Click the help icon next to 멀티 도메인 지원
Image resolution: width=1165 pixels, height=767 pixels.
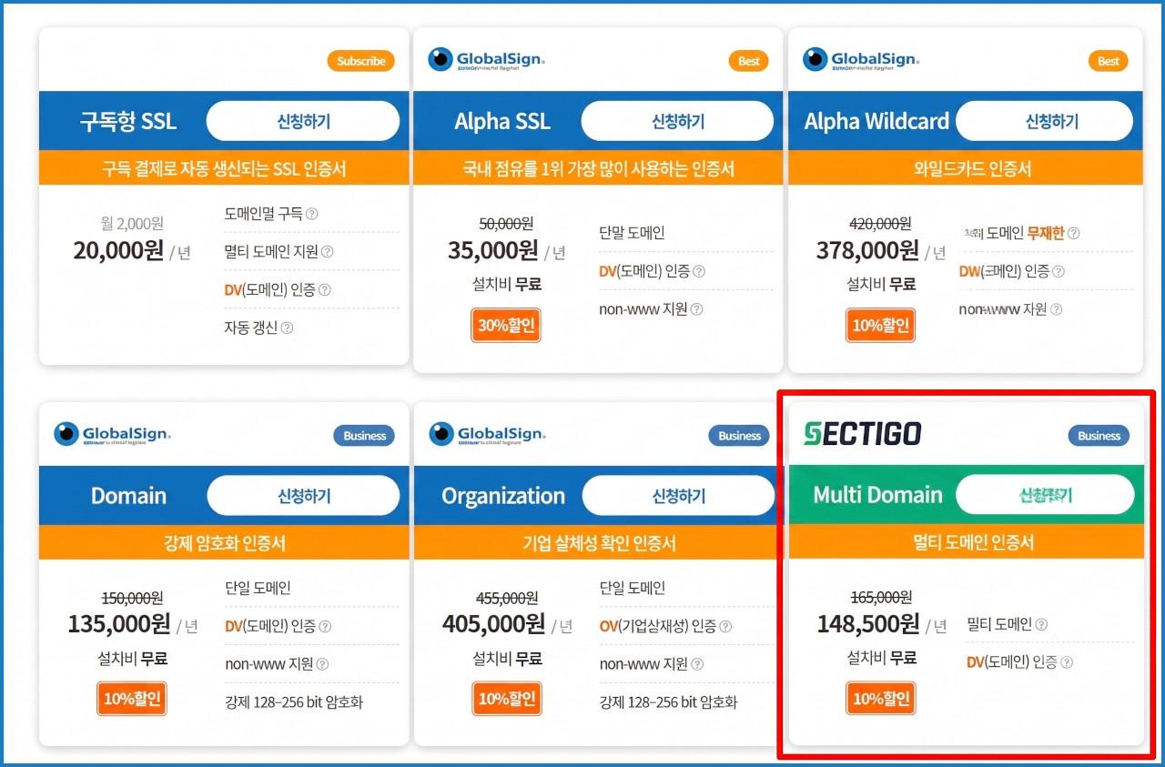click(328, 252)
